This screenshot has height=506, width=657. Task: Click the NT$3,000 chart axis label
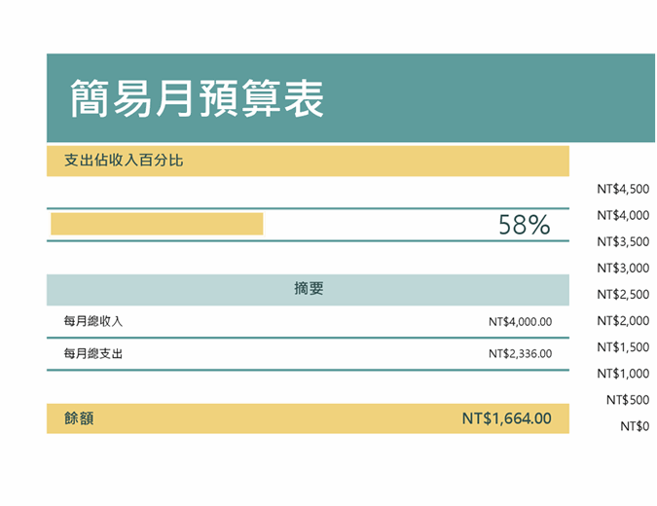623,268
